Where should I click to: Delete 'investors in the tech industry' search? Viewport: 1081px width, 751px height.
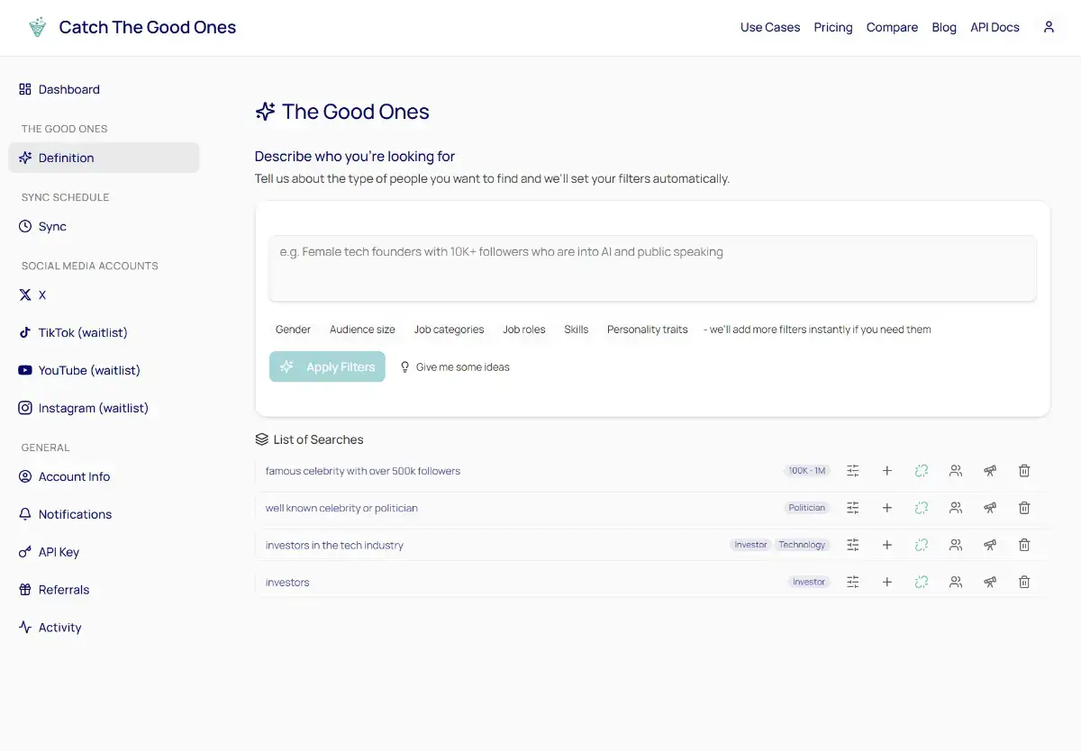[1024, 545]
